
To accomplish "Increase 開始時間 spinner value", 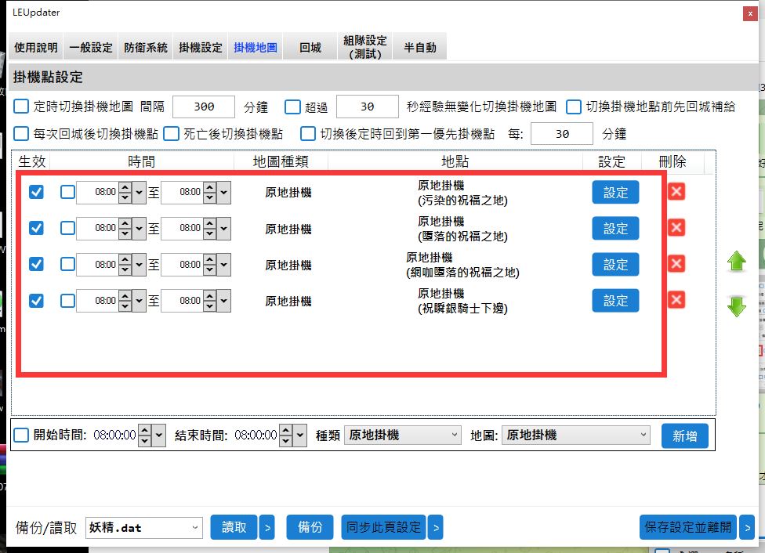I will 144,429.
